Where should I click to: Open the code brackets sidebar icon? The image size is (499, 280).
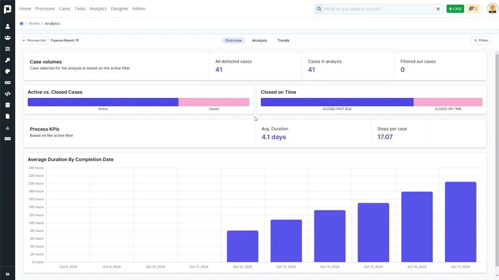point(8,94)
